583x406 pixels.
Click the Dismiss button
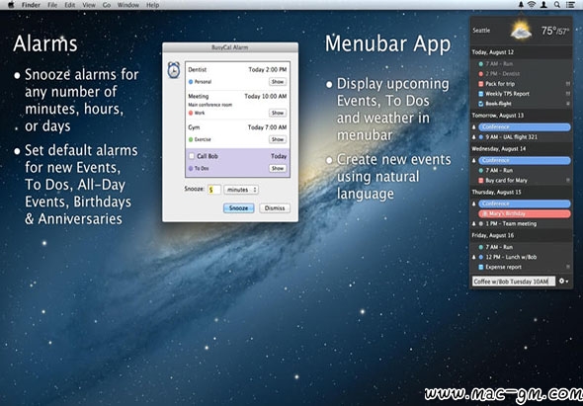pos(275,208)
